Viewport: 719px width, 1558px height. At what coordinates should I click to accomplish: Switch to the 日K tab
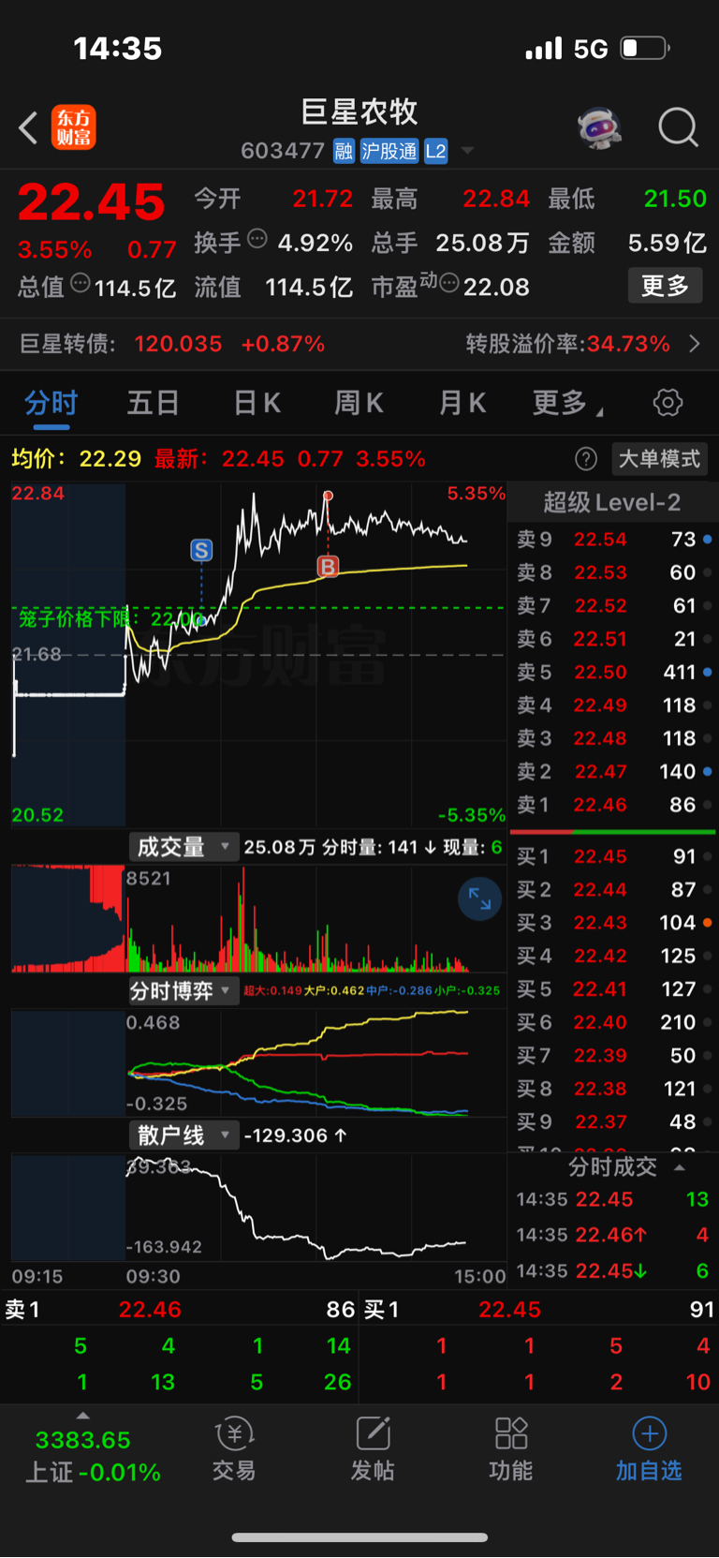click(x=257, y=403)
